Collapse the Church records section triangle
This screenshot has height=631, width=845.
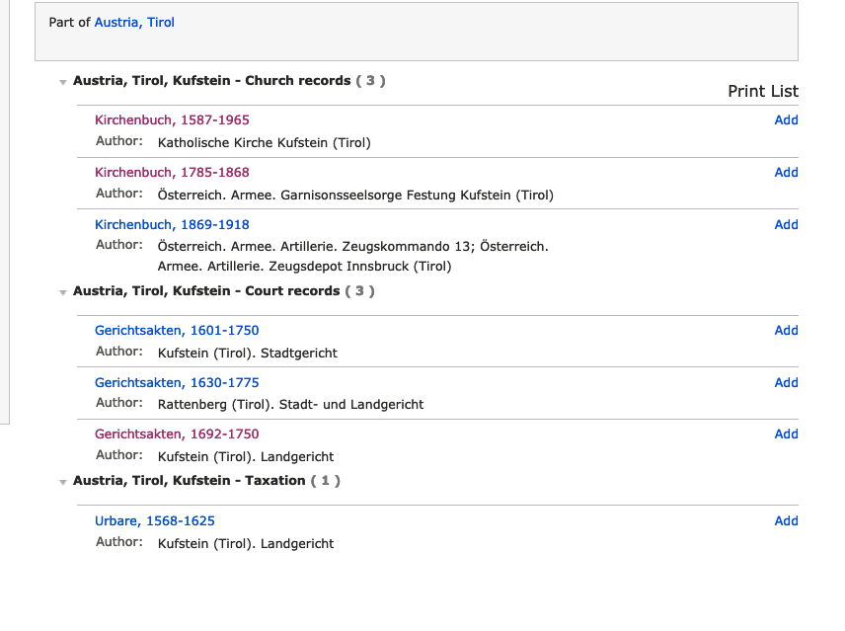coord(63,82)
